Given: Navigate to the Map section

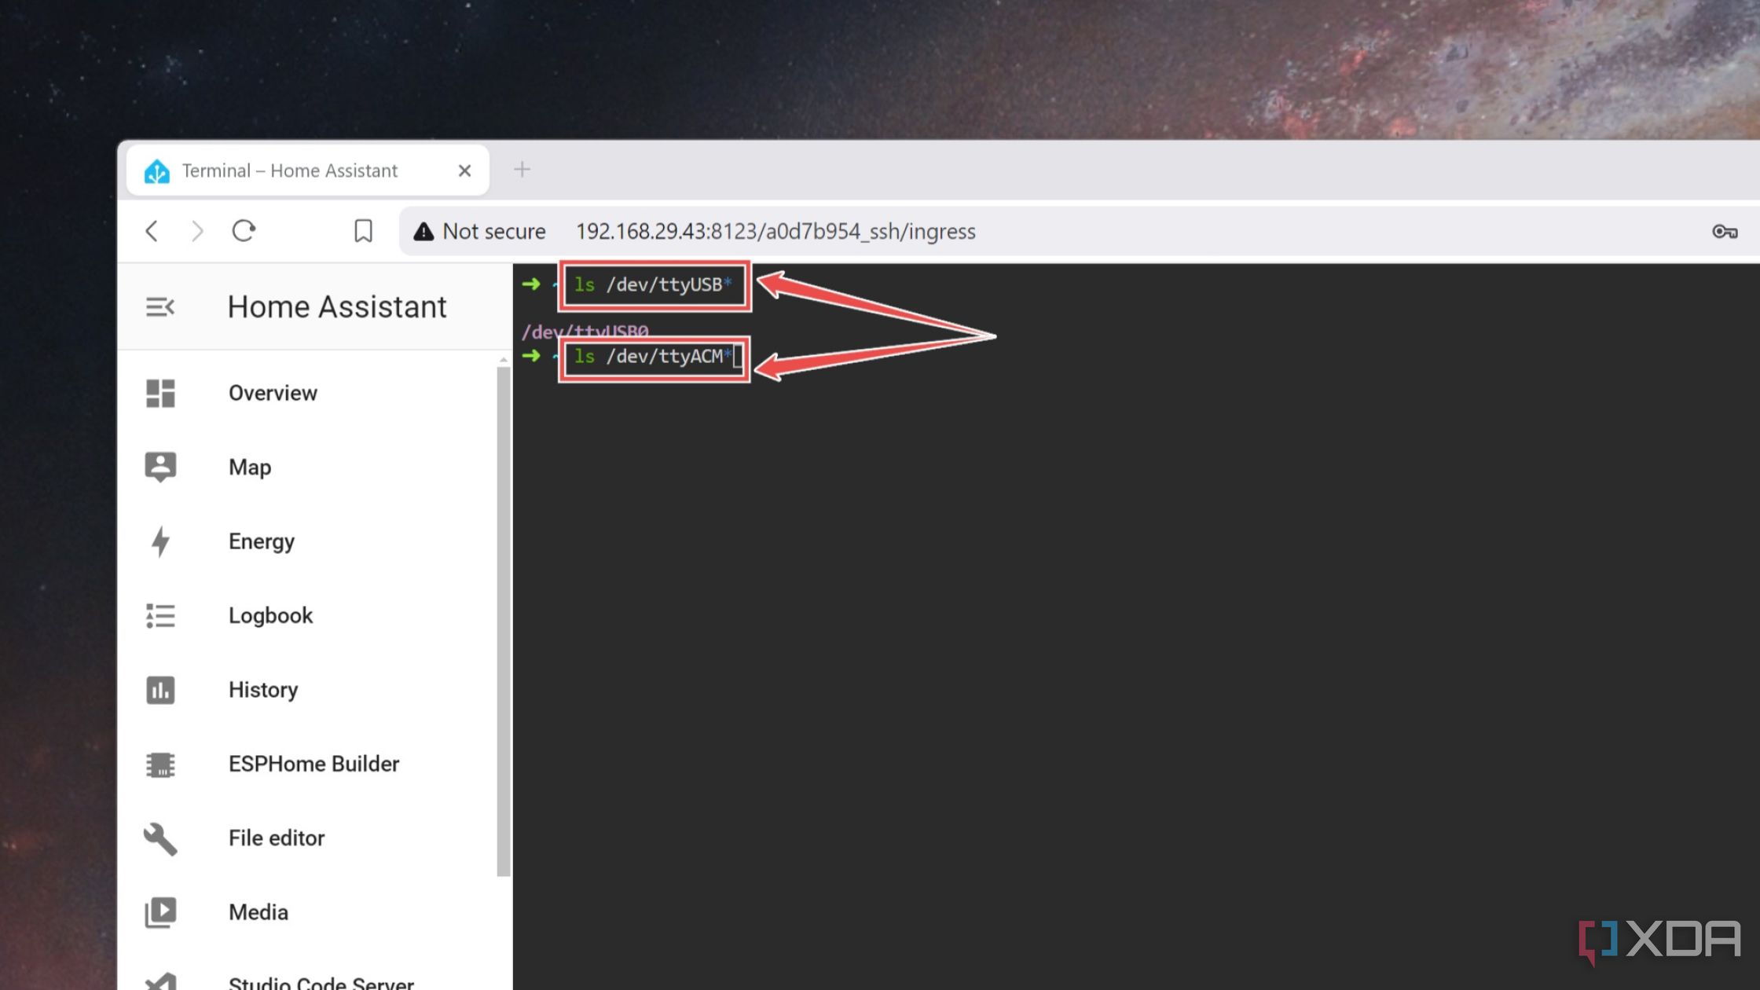Looking at the screenshot, I should [x=250, y=467].
